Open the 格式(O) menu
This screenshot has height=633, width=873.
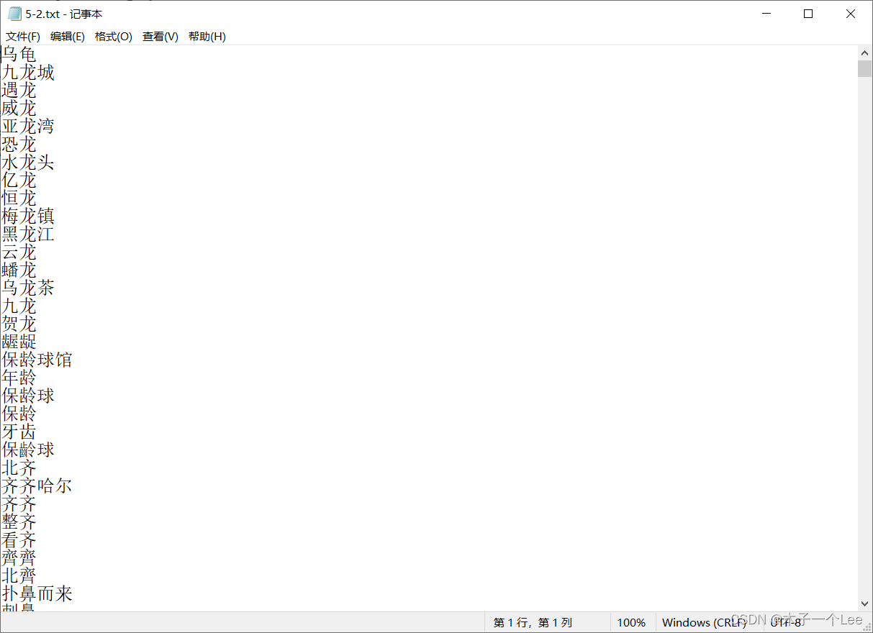pos(114,37)
